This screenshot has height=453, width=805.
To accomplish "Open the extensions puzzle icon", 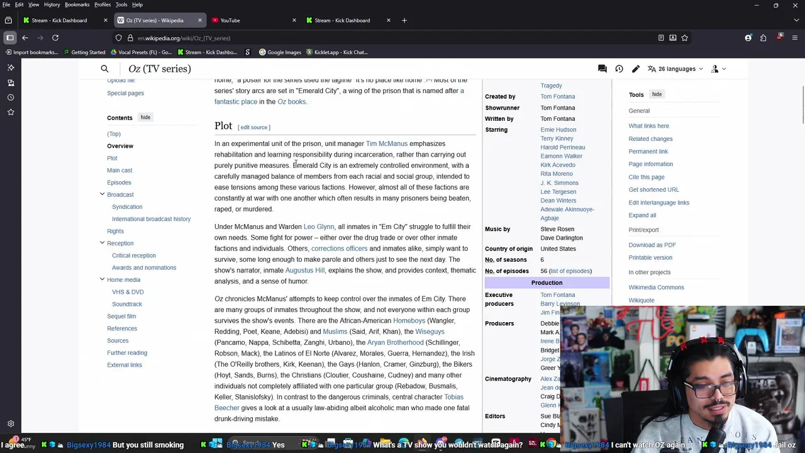I will (x=763, y=38).
